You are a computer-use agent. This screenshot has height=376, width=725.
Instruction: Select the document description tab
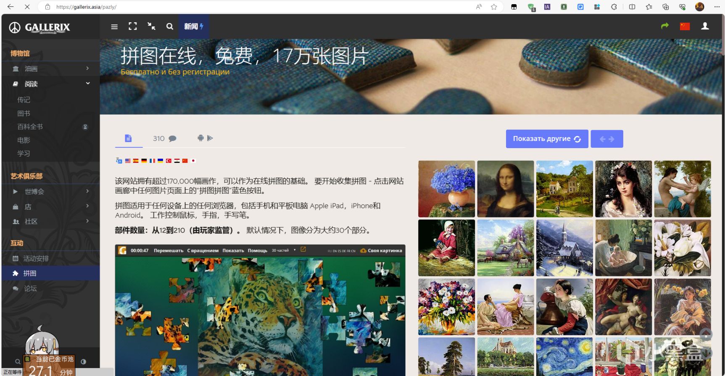129,138
